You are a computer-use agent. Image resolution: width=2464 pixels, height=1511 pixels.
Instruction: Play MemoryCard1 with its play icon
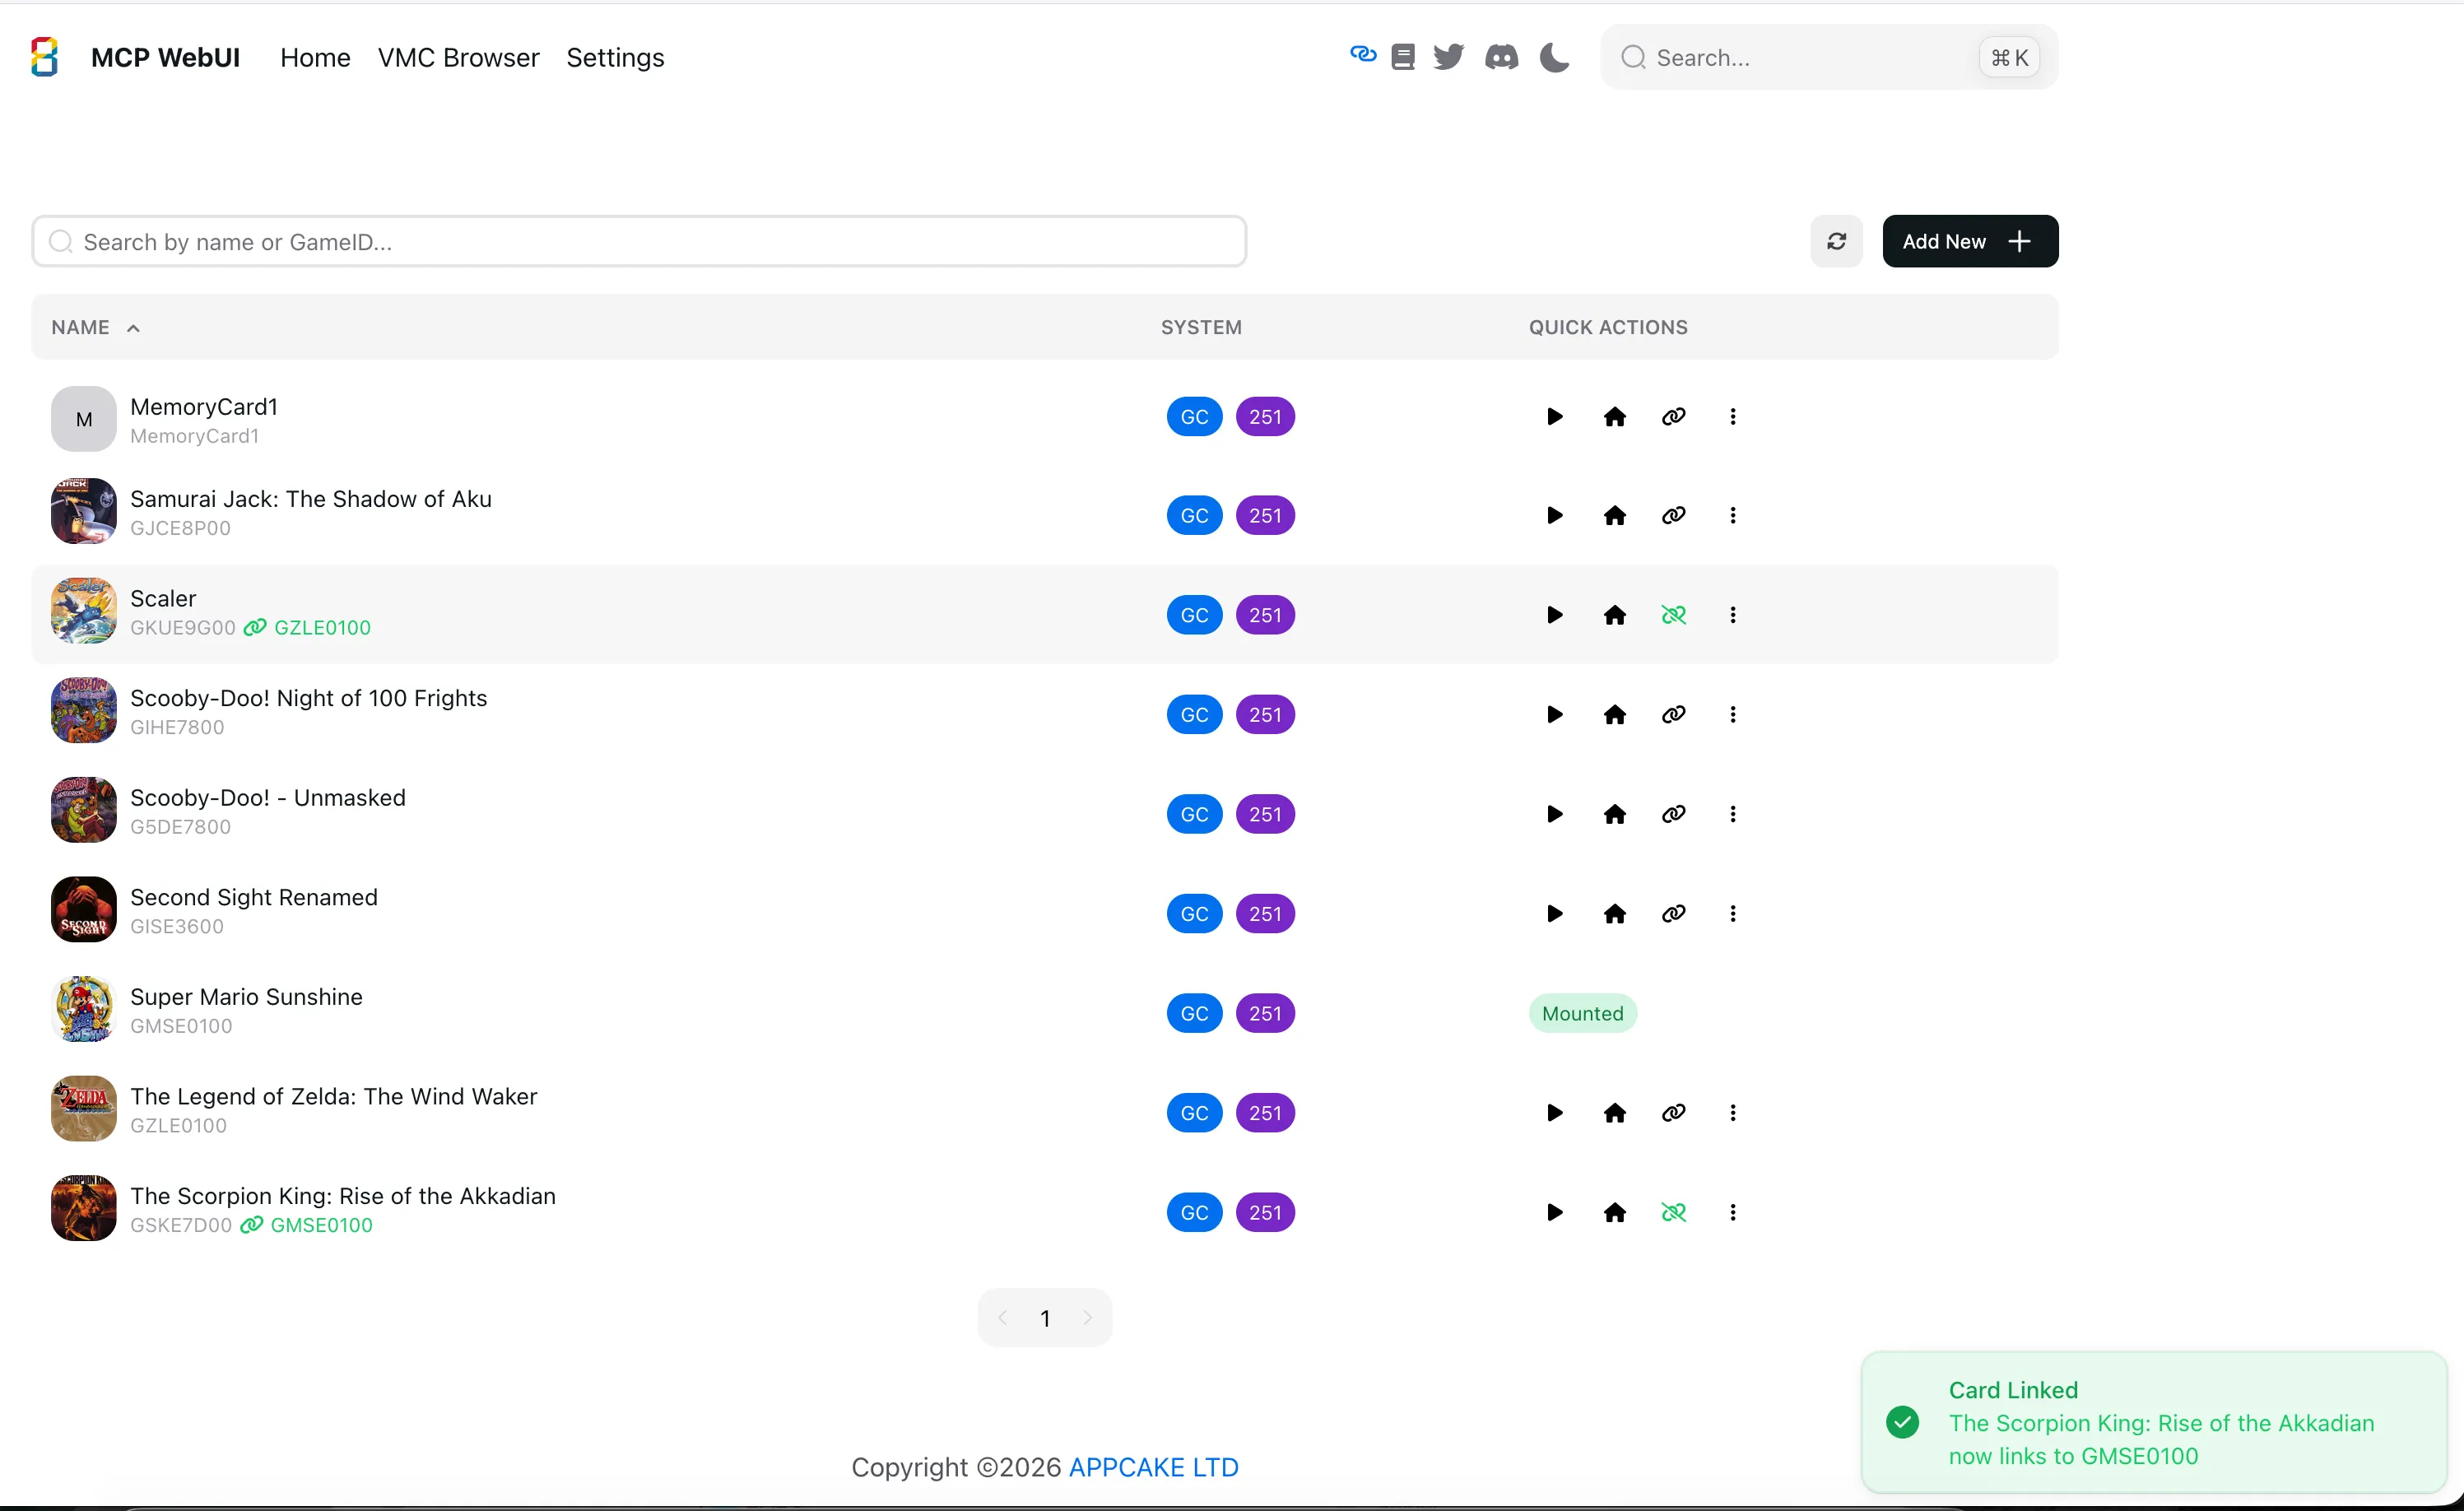point(1554,416)
